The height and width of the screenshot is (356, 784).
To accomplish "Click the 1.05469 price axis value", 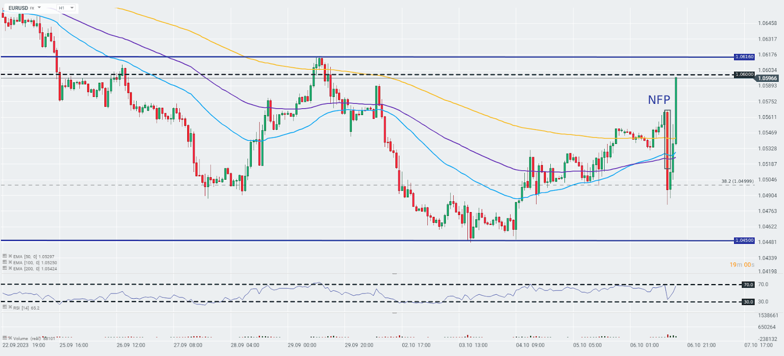I will click(767, 133).
